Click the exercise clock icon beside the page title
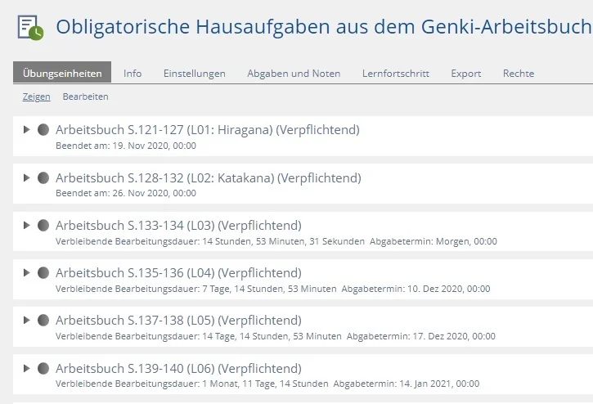Viewport: 593px width, 404px height. point(31,28)
